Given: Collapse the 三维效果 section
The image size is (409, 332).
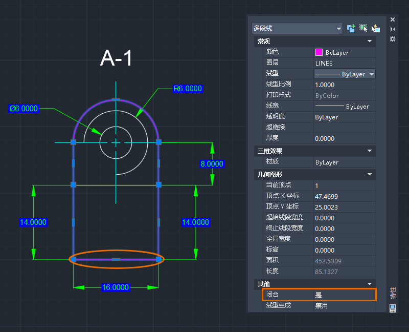Looking at the screenshot, I should tap(369, 151).
